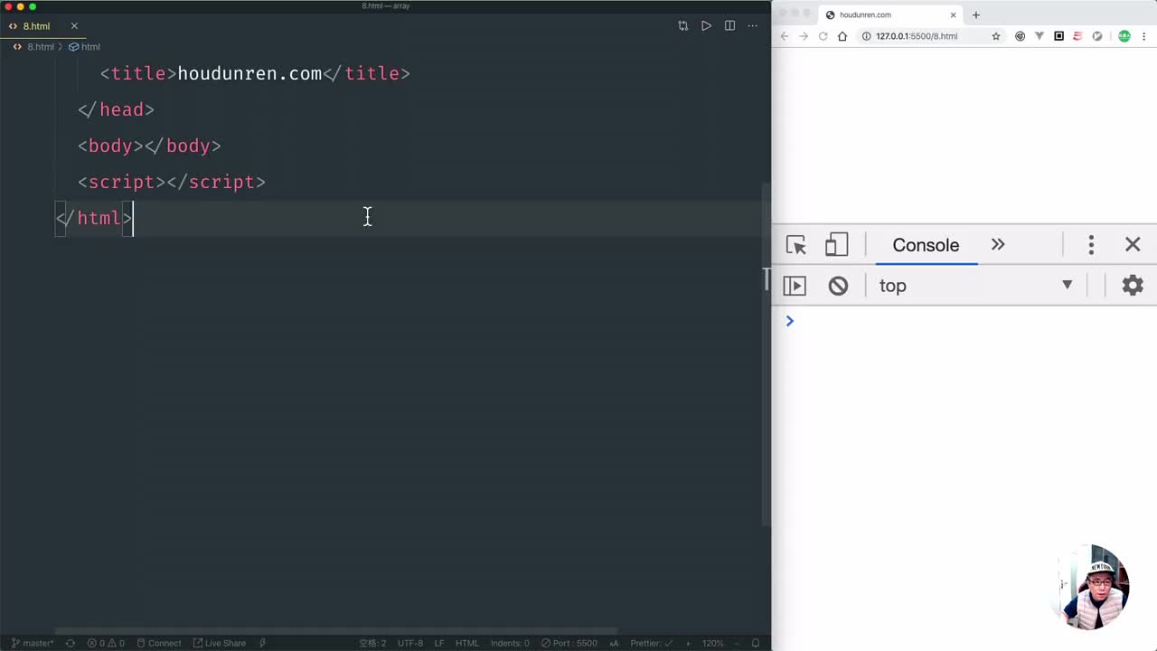Viewport: 1157px width, 651px height.
Task: Reload the browser page
Action: (823, 36)
